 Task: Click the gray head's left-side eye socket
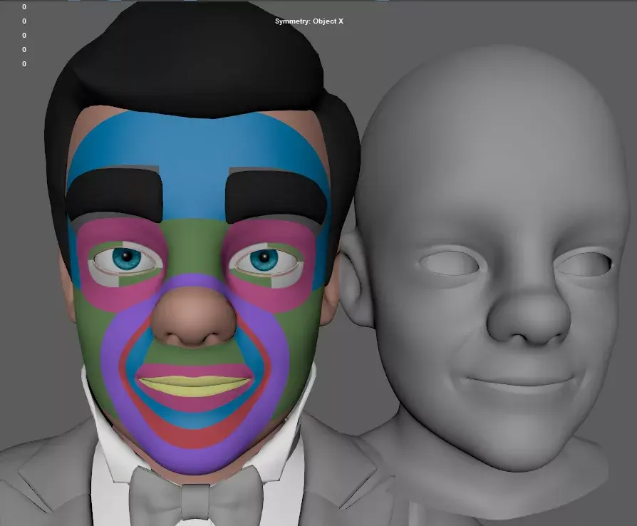(449, 262)
